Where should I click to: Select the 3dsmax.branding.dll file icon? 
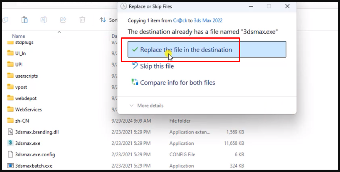pyautogui.click(x=10, y=132)
